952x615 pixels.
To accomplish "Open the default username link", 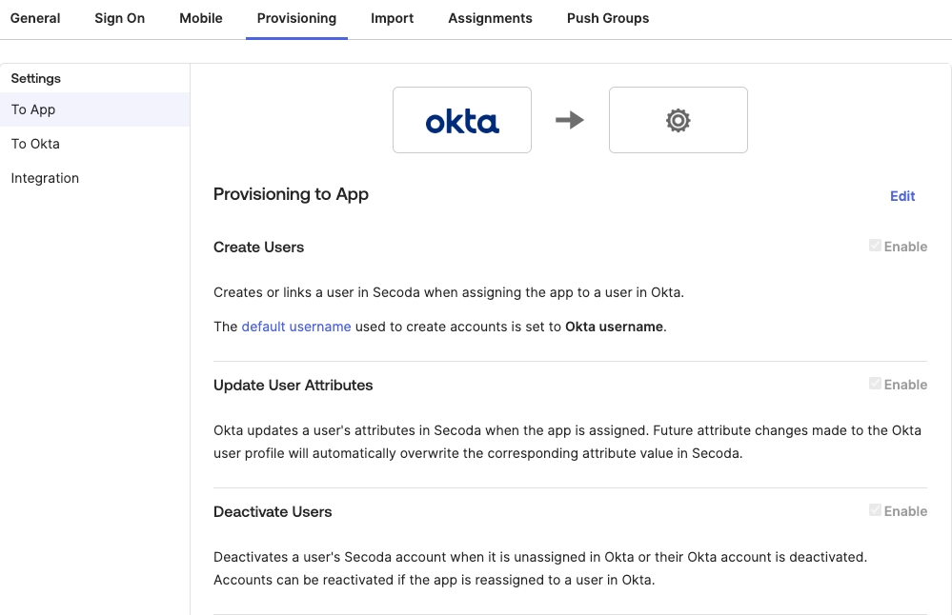I will (296, 327).
